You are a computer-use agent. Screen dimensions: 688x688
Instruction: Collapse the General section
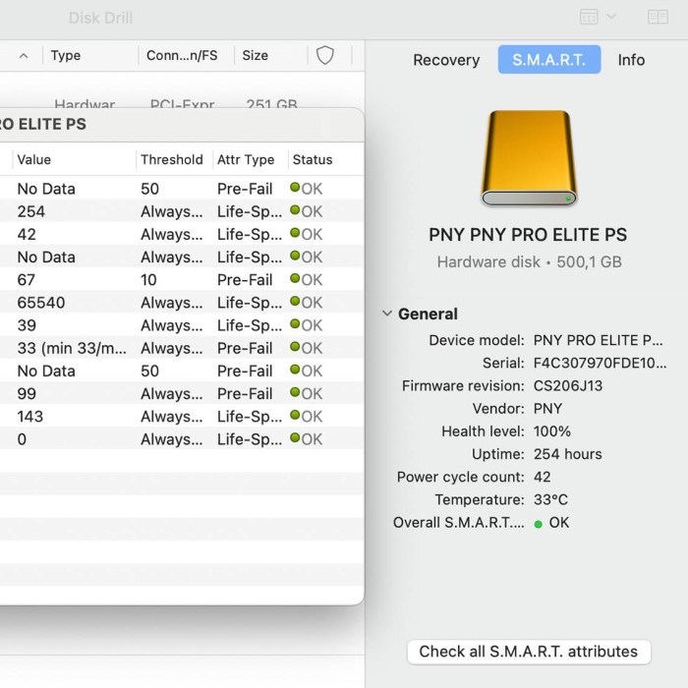(386, 314)
